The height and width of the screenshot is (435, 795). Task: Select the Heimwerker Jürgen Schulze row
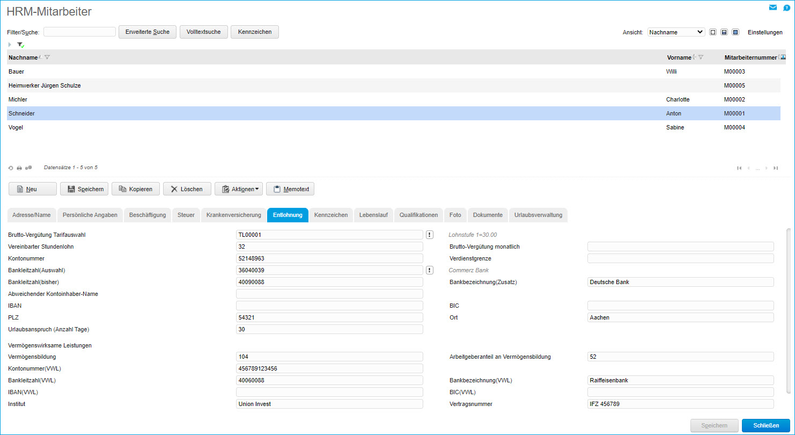pyautogui.click(x=394, y=85)
